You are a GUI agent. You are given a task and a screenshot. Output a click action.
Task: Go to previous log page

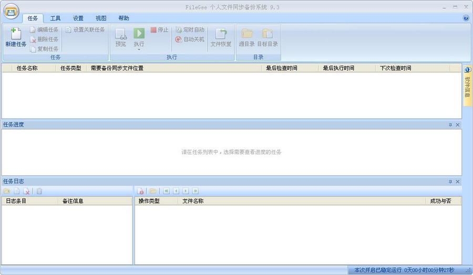(176, 191)
